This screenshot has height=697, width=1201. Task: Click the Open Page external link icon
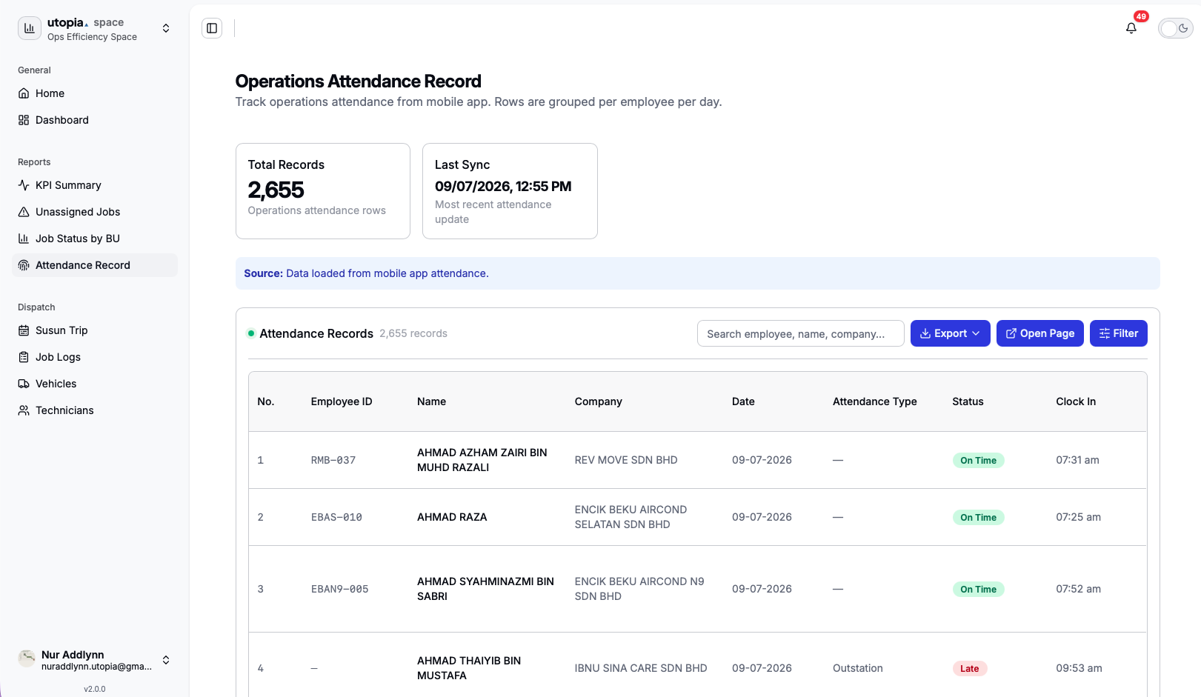(x=1011, y=333)
